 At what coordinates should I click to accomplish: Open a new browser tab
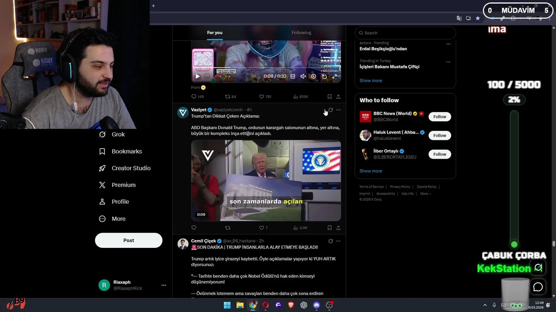click(x=153, y=6)
